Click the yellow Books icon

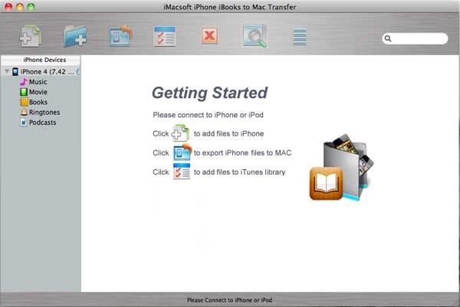[x=24, y=103]
